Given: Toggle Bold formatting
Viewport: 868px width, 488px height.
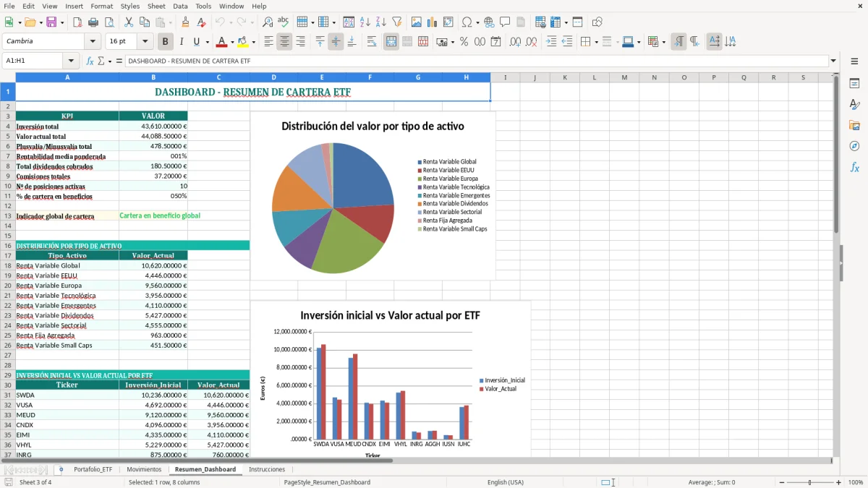Looking at the screenshot, I should [x=165, y=42].
